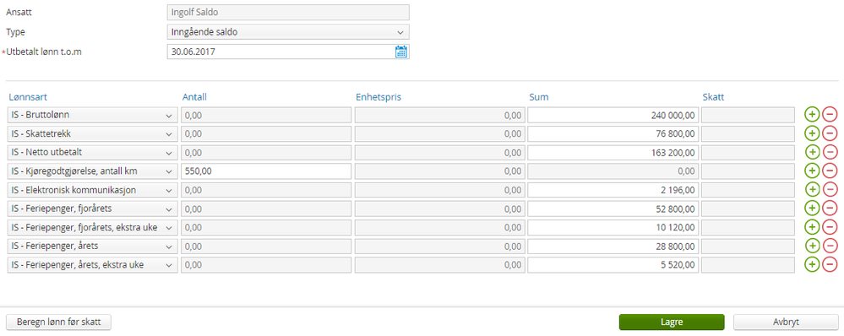Viewport: 844px width, 336px height.
Task: Add a row after IS - Netto utbetalt
Action: 812,152
